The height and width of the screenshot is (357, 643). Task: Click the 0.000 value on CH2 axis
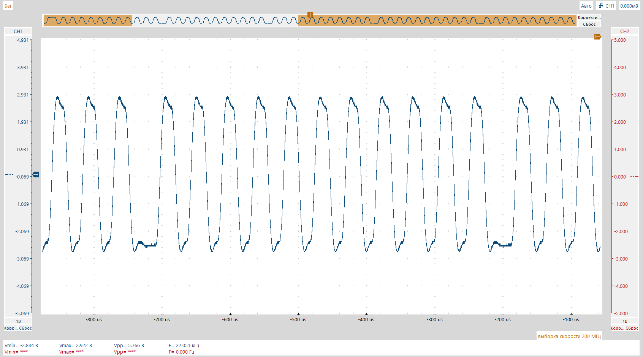point(620,177)
